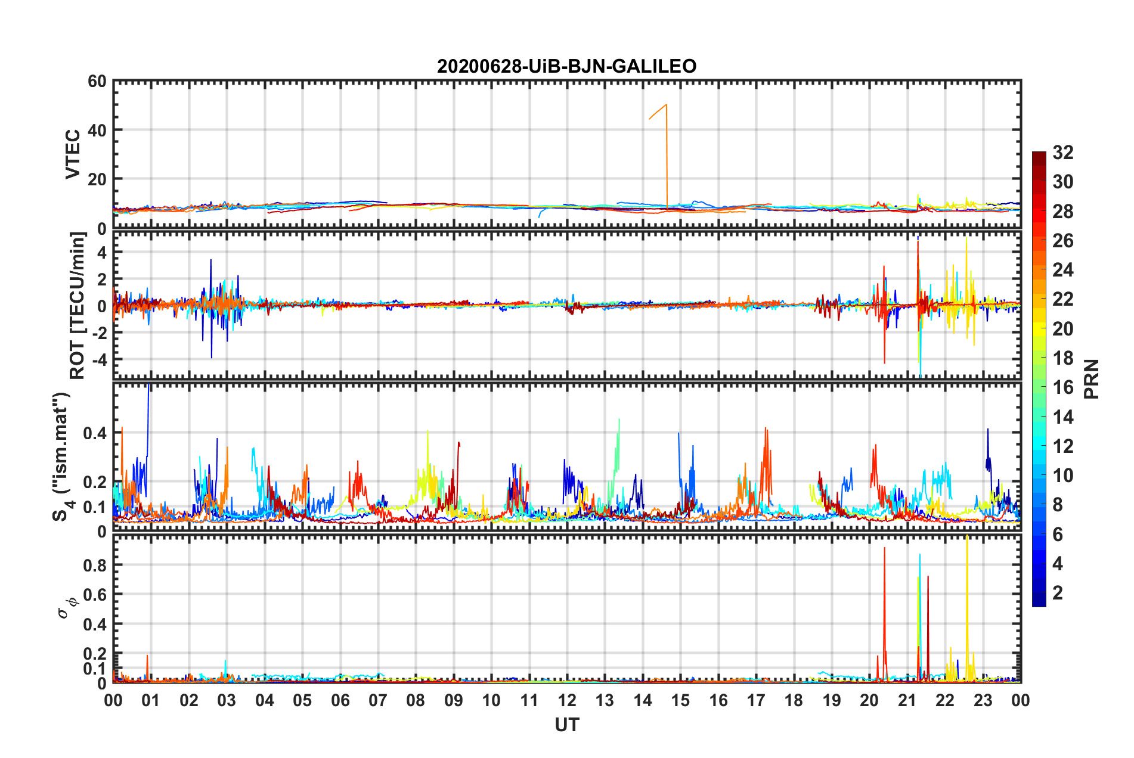Click the VTEC y-axis tick label 60

coord(97,82)
